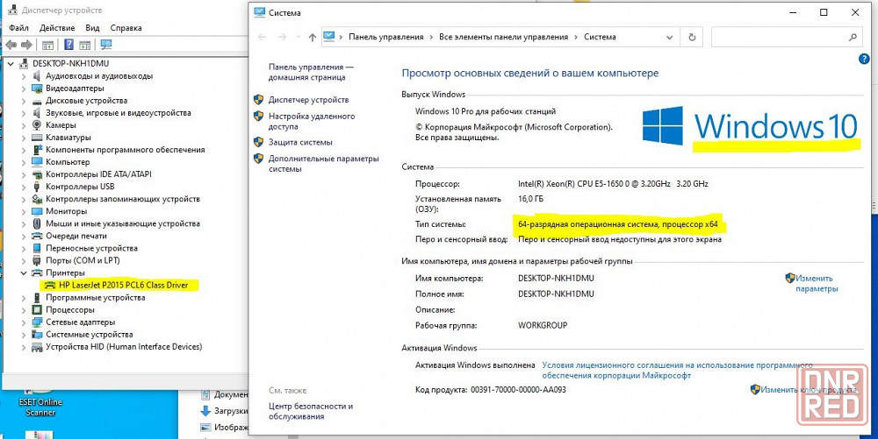Click the forward arrow in Device Manager toolbar

click(26, 45)
